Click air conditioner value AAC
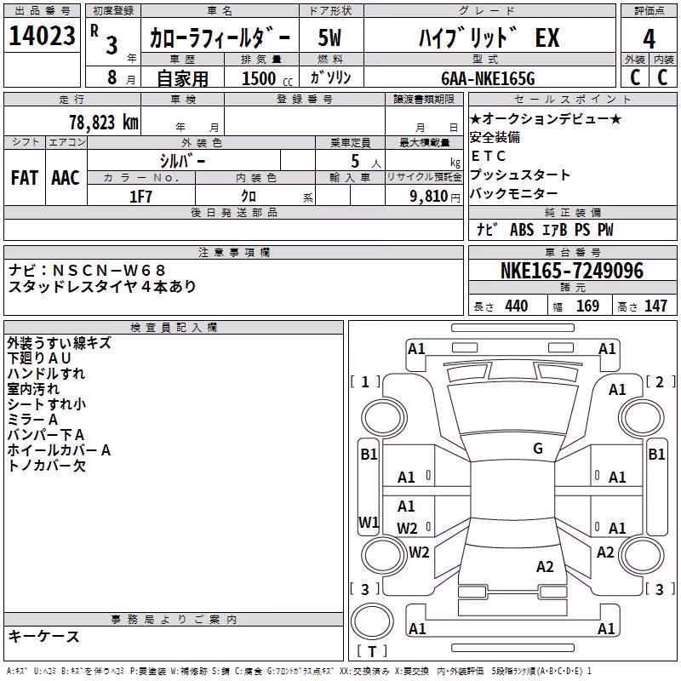Screen dimensions: 681x681 (x=66, y=178)
